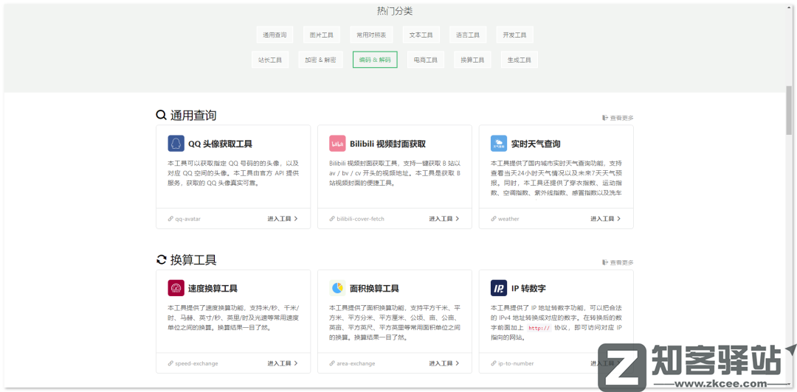Select the 图片工具 category
Image resolution: width=797 pixels, height=392 pixels.
tap(321, 35)
